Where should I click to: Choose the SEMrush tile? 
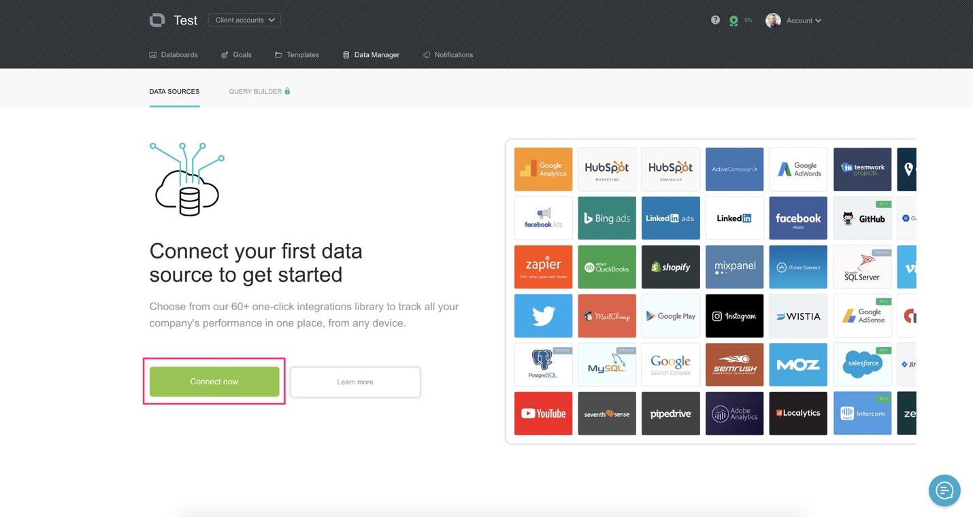click(x=734, y=365)
